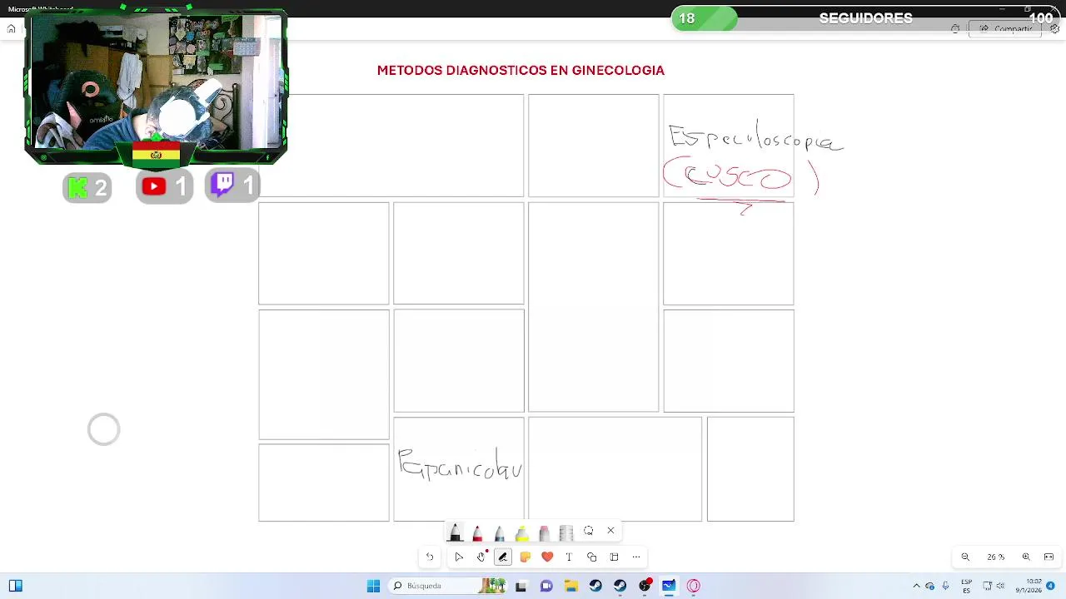Open the microphone tray icon
Screen dimensions: 1066x599
(945, 586)
